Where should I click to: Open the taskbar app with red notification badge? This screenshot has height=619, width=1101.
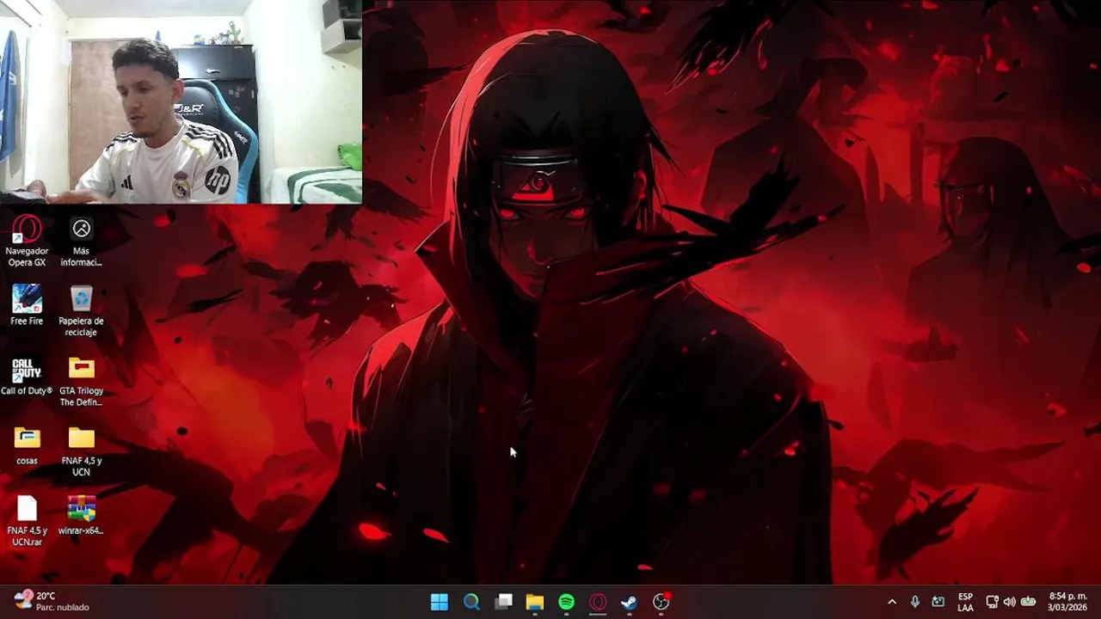coord(661,602)
